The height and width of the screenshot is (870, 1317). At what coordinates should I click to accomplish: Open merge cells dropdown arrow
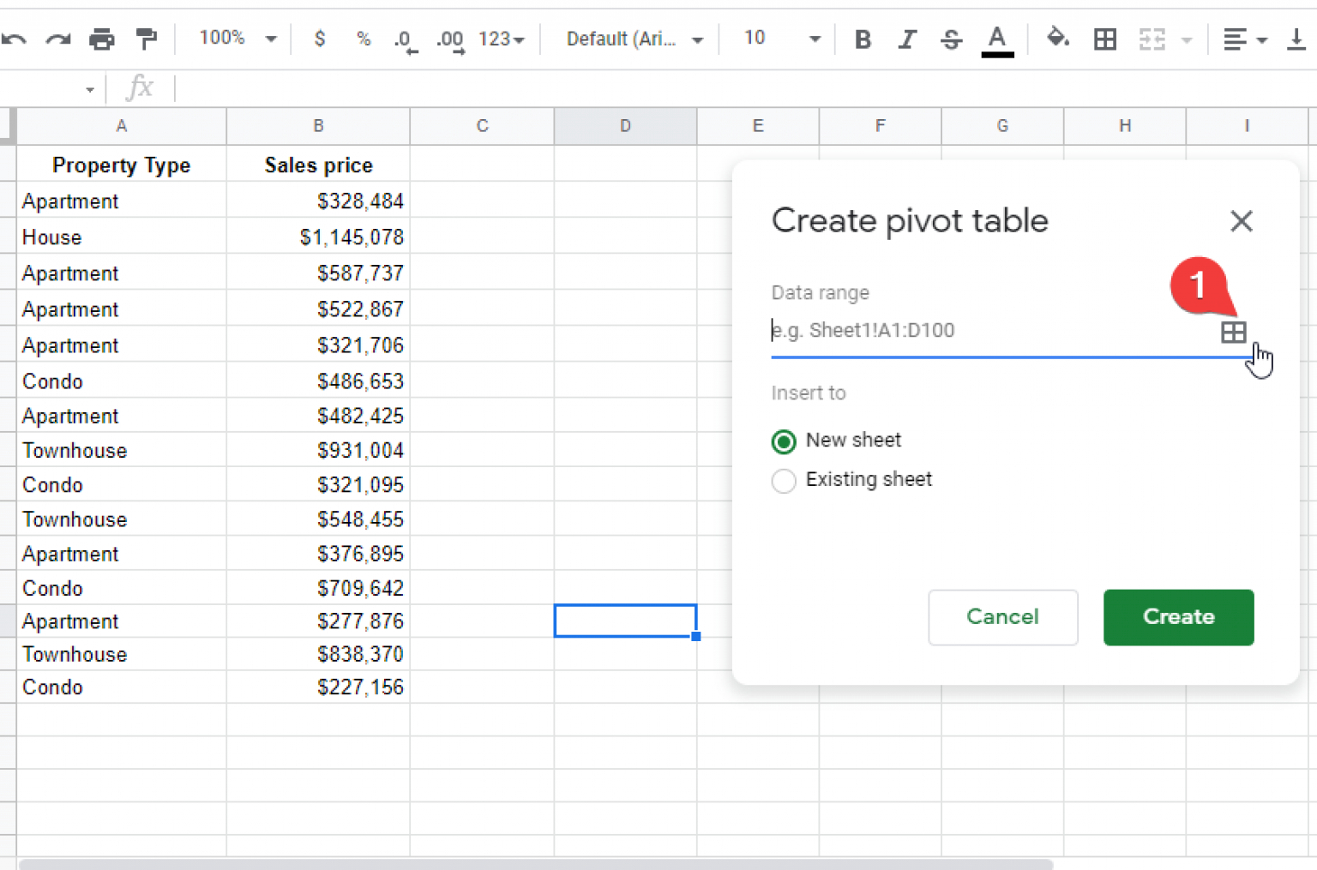[x=1187, y=40]
